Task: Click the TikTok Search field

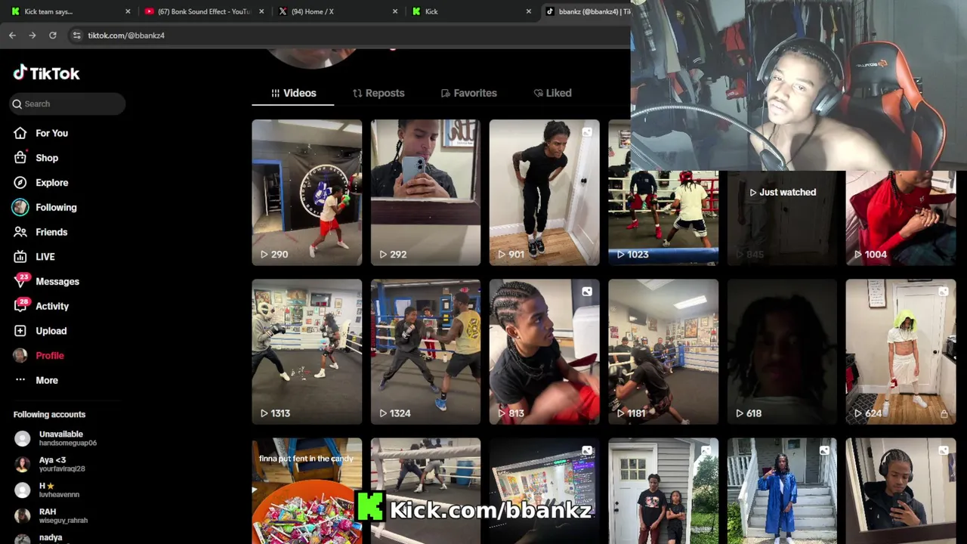Action: pyautogui.click(x=68, y=104)
